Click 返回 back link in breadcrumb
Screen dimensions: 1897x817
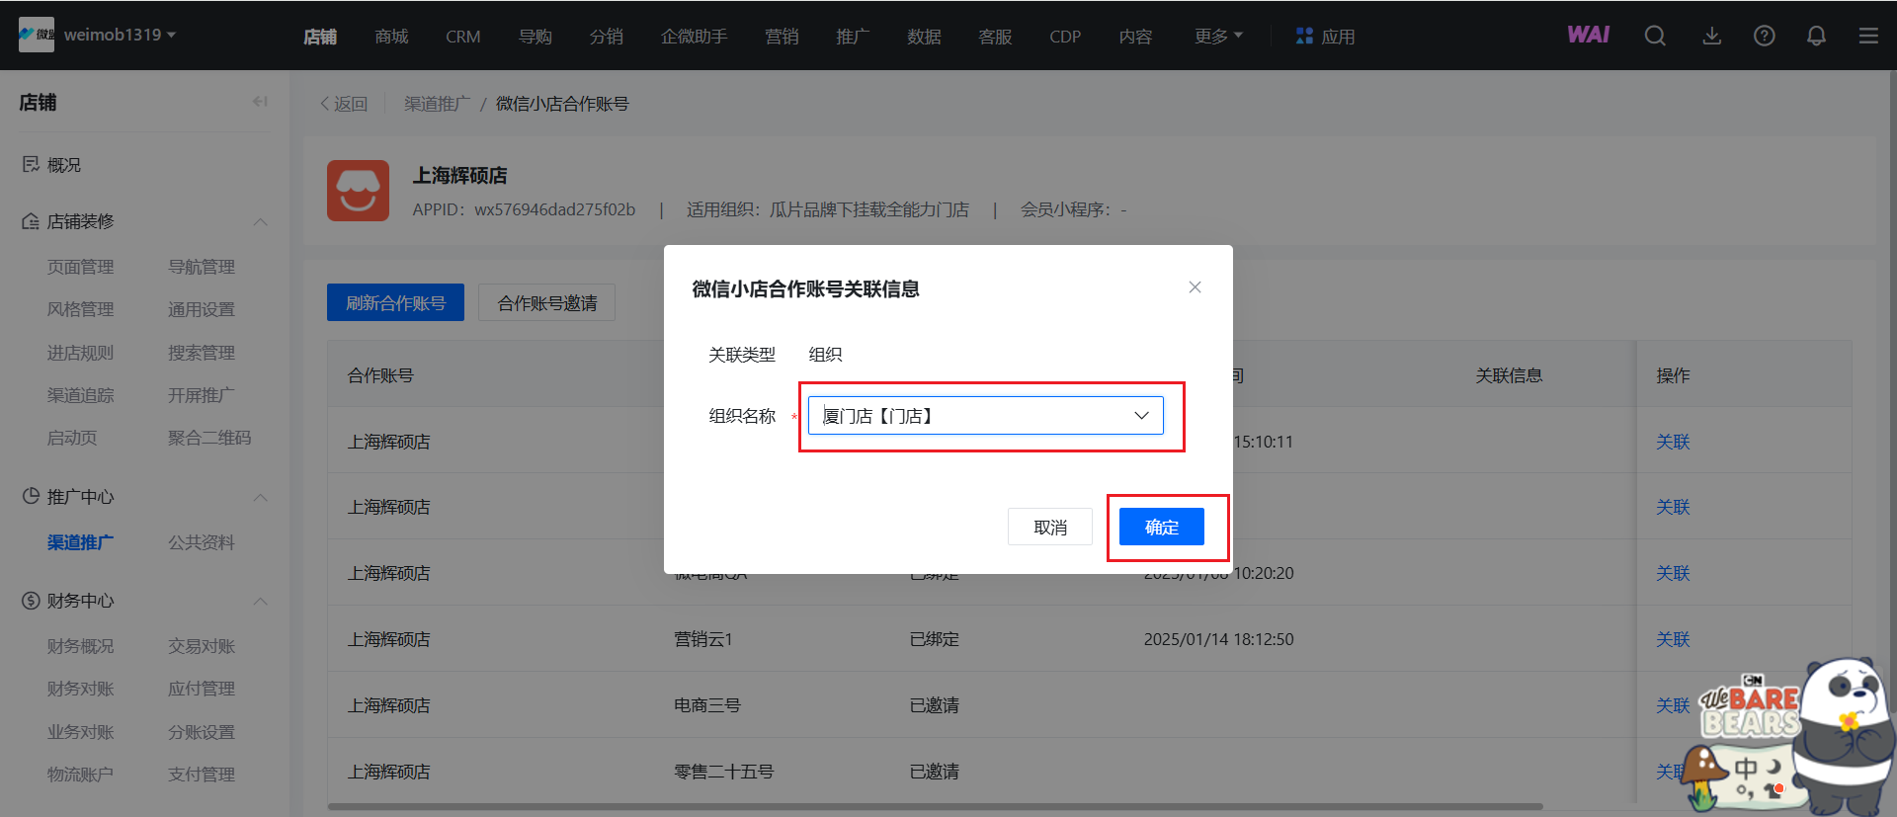pyautogui.click(x=344, y=104)
